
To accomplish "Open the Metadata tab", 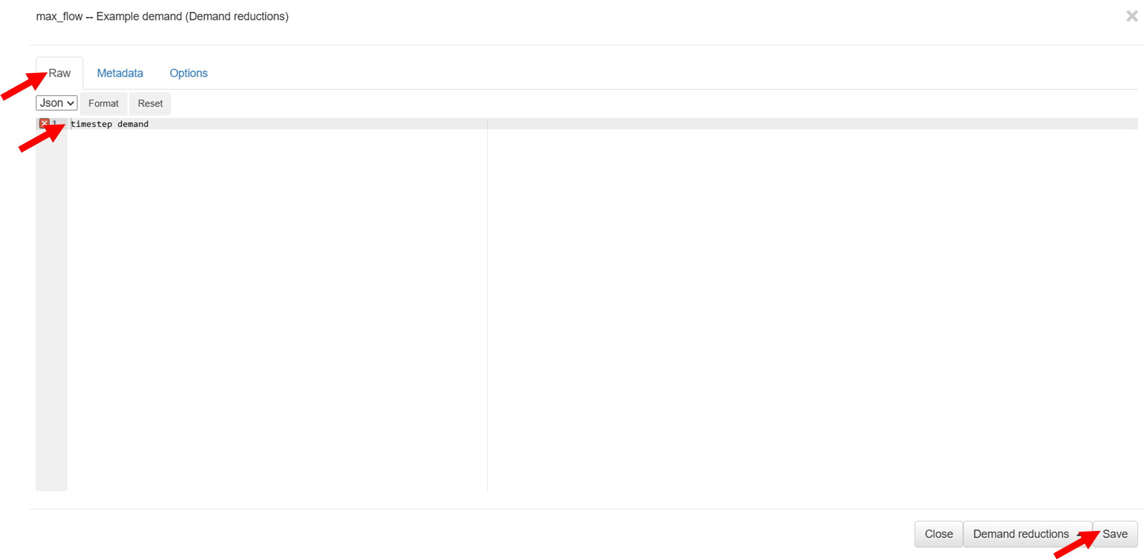I will pos(120,73).
